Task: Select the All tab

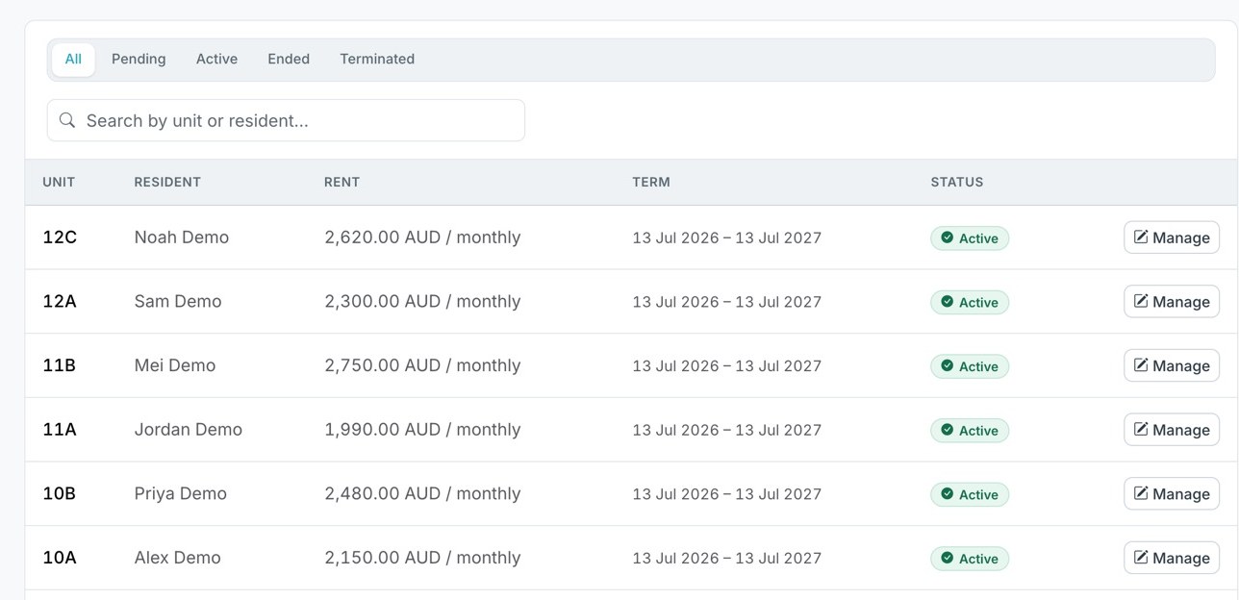Action: tap(73, 59)
